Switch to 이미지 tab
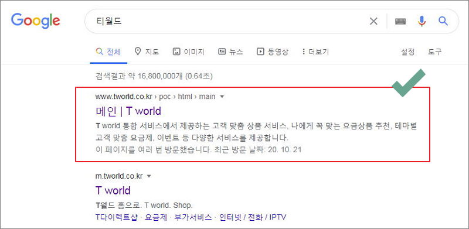 (188, 52)
